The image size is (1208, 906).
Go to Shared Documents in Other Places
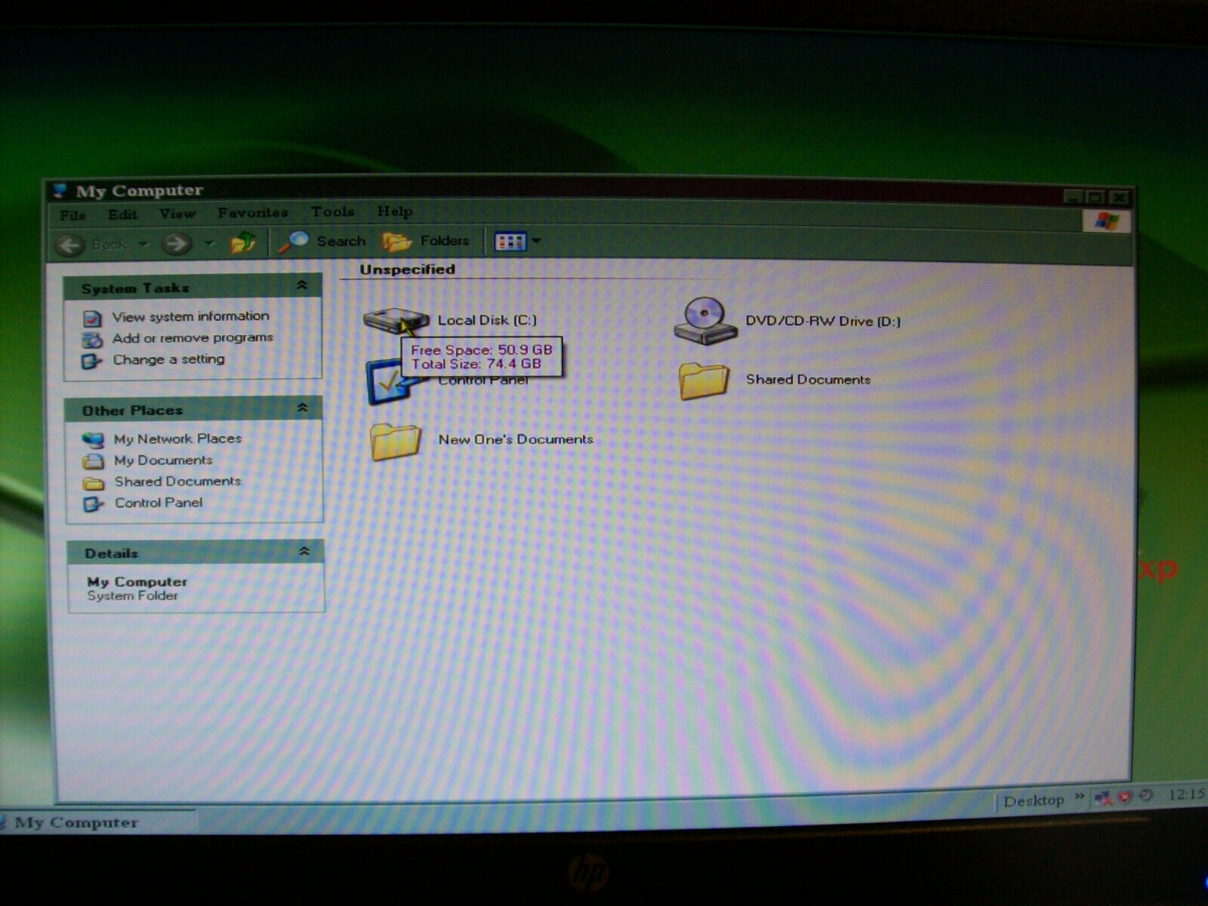tap(177, 482)
